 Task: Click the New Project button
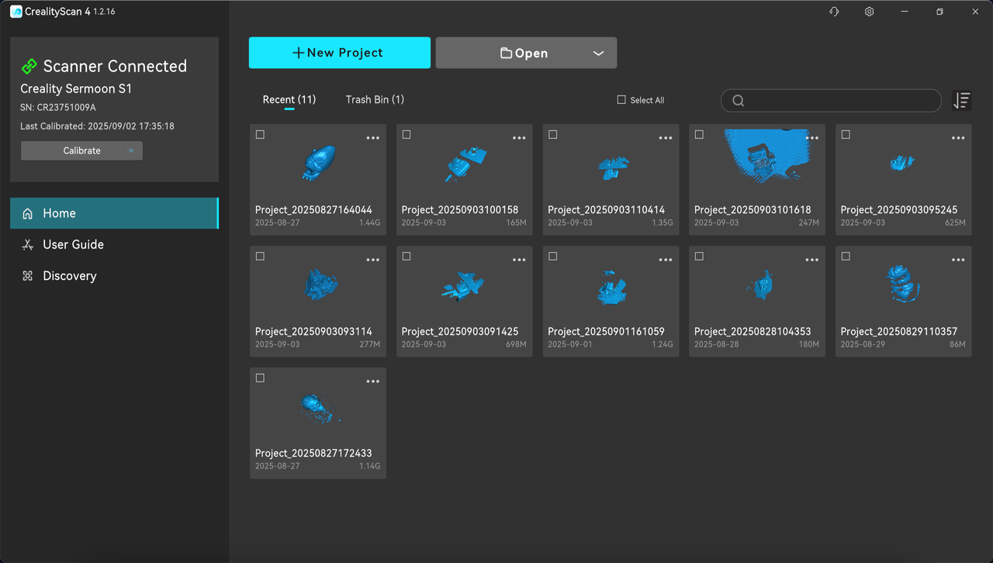(339, 53)
